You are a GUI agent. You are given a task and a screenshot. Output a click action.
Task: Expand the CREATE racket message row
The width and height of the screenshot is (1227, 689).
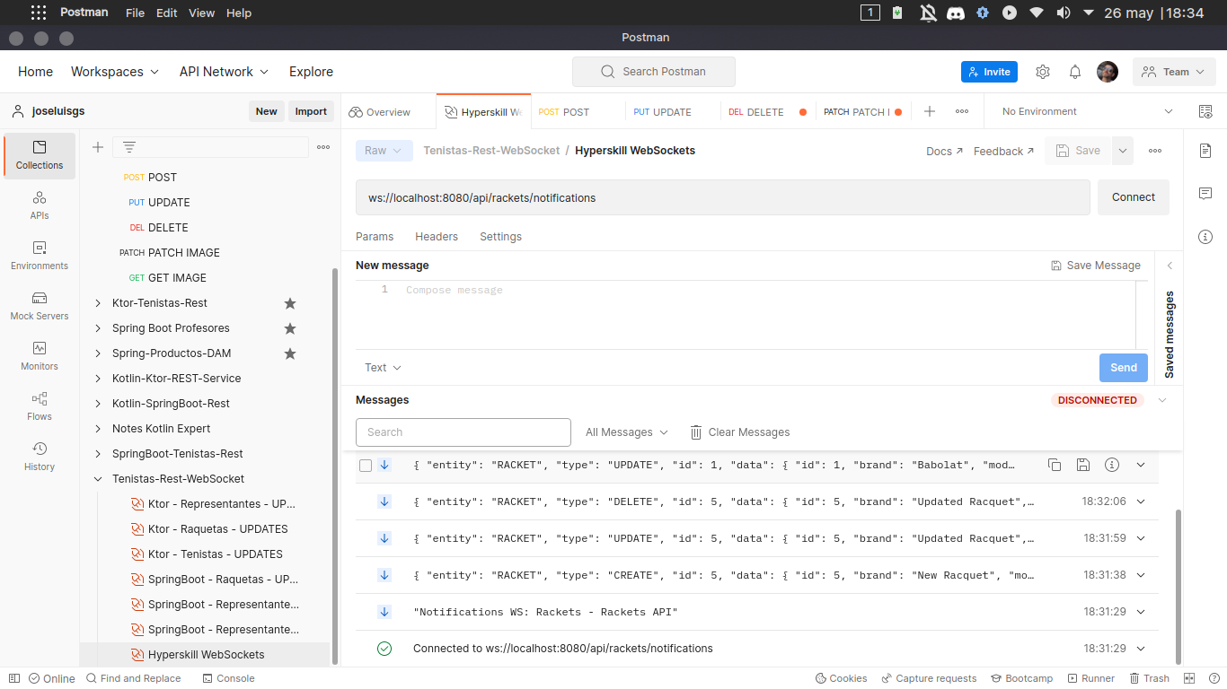(x=1141, y=575)
